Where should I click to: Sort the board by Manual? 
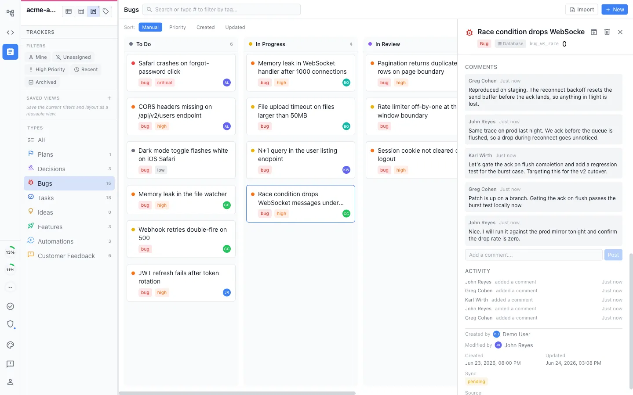150,27
